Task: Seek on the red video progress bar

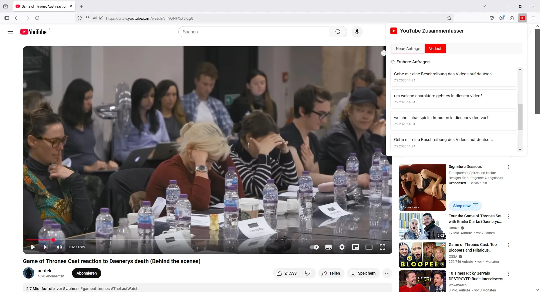Action: (x=208, y=240)
